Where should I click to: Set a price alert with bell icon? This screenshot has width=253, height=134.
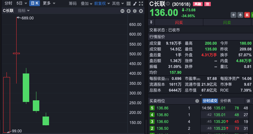click(x=240, y=15)
